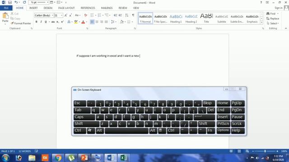
Task: Click the Repeat/Redo icon
Action: 24,2
